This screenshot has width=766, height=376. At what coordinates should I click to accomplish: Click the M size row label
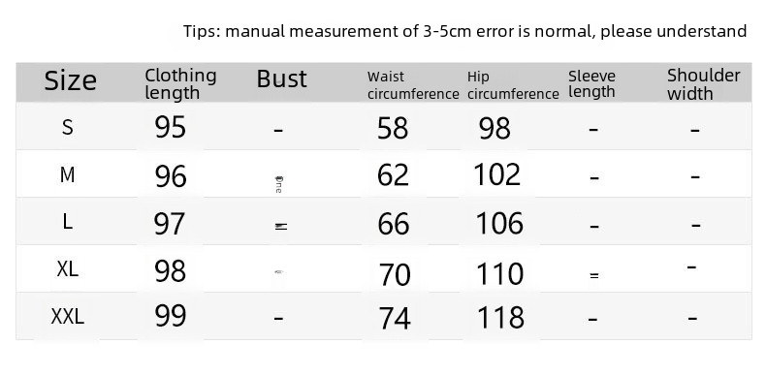pos(68,174)
